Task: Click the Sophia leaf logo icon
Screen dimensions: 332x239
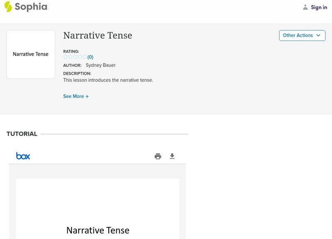Action: click(x=8, y=7)
